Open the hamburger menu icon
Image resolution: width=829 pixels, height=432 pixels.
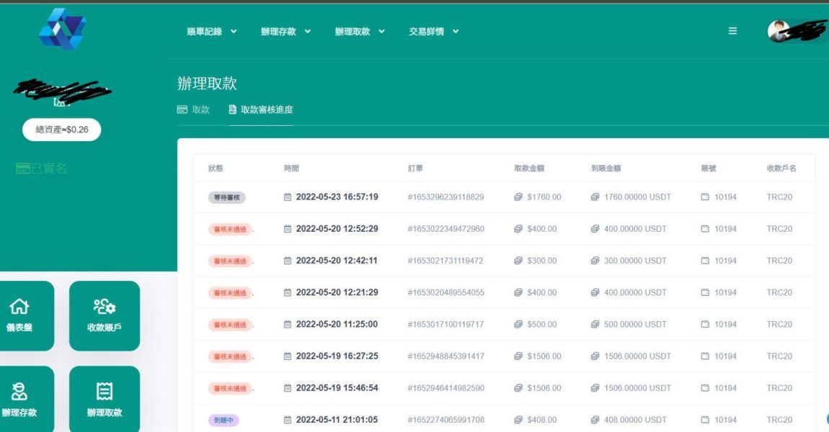point(732,31)
